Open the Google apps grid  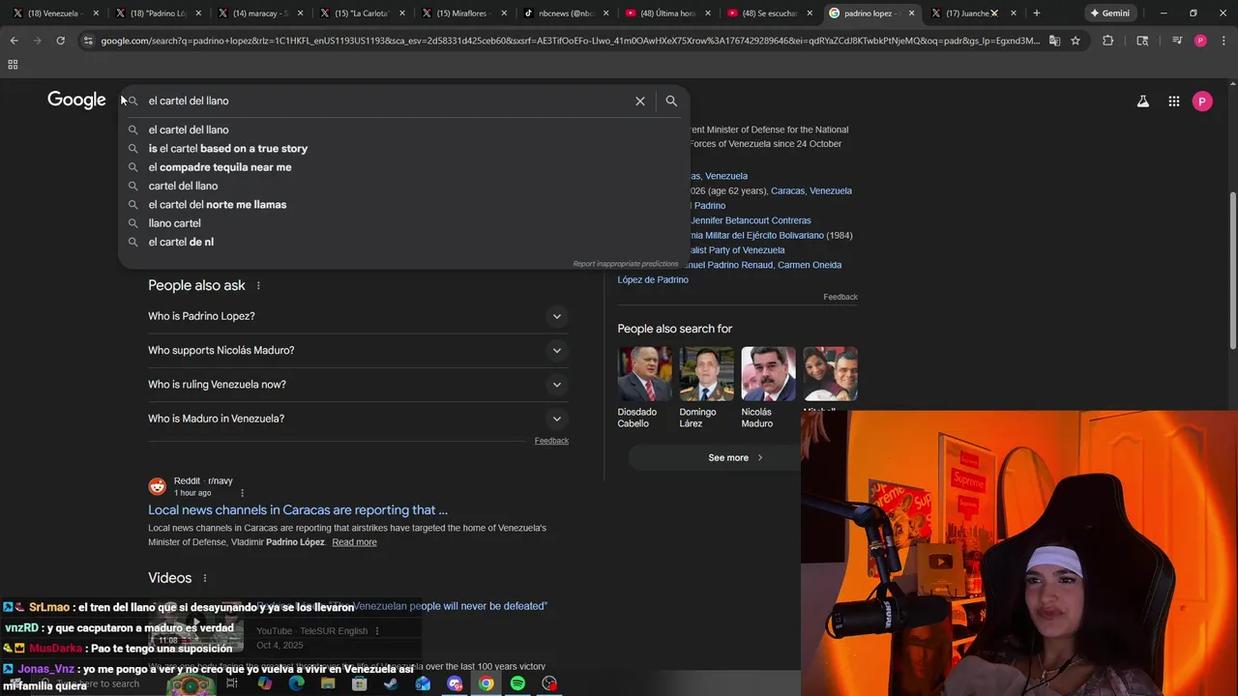(x=1173, y=101)
